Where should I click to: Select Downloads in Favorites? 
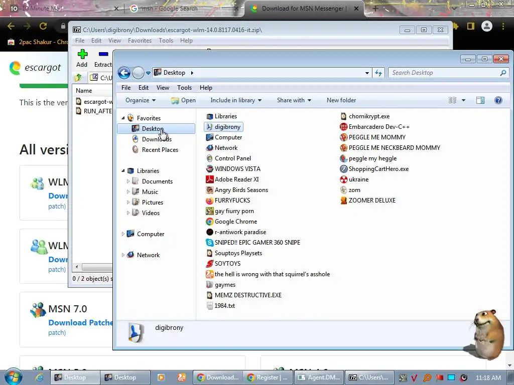click(x=157, y=139)
